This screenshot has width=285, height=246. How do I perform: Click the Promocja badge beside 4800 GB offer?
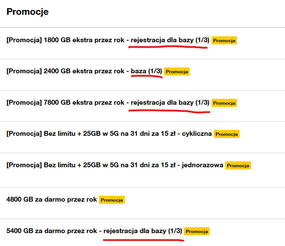(112, 200)
